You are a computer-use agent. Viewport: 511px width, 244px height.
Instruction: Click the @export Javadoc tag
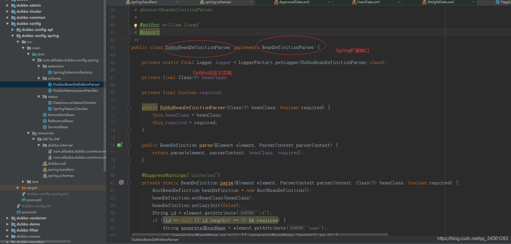click(x=150, y=32)
